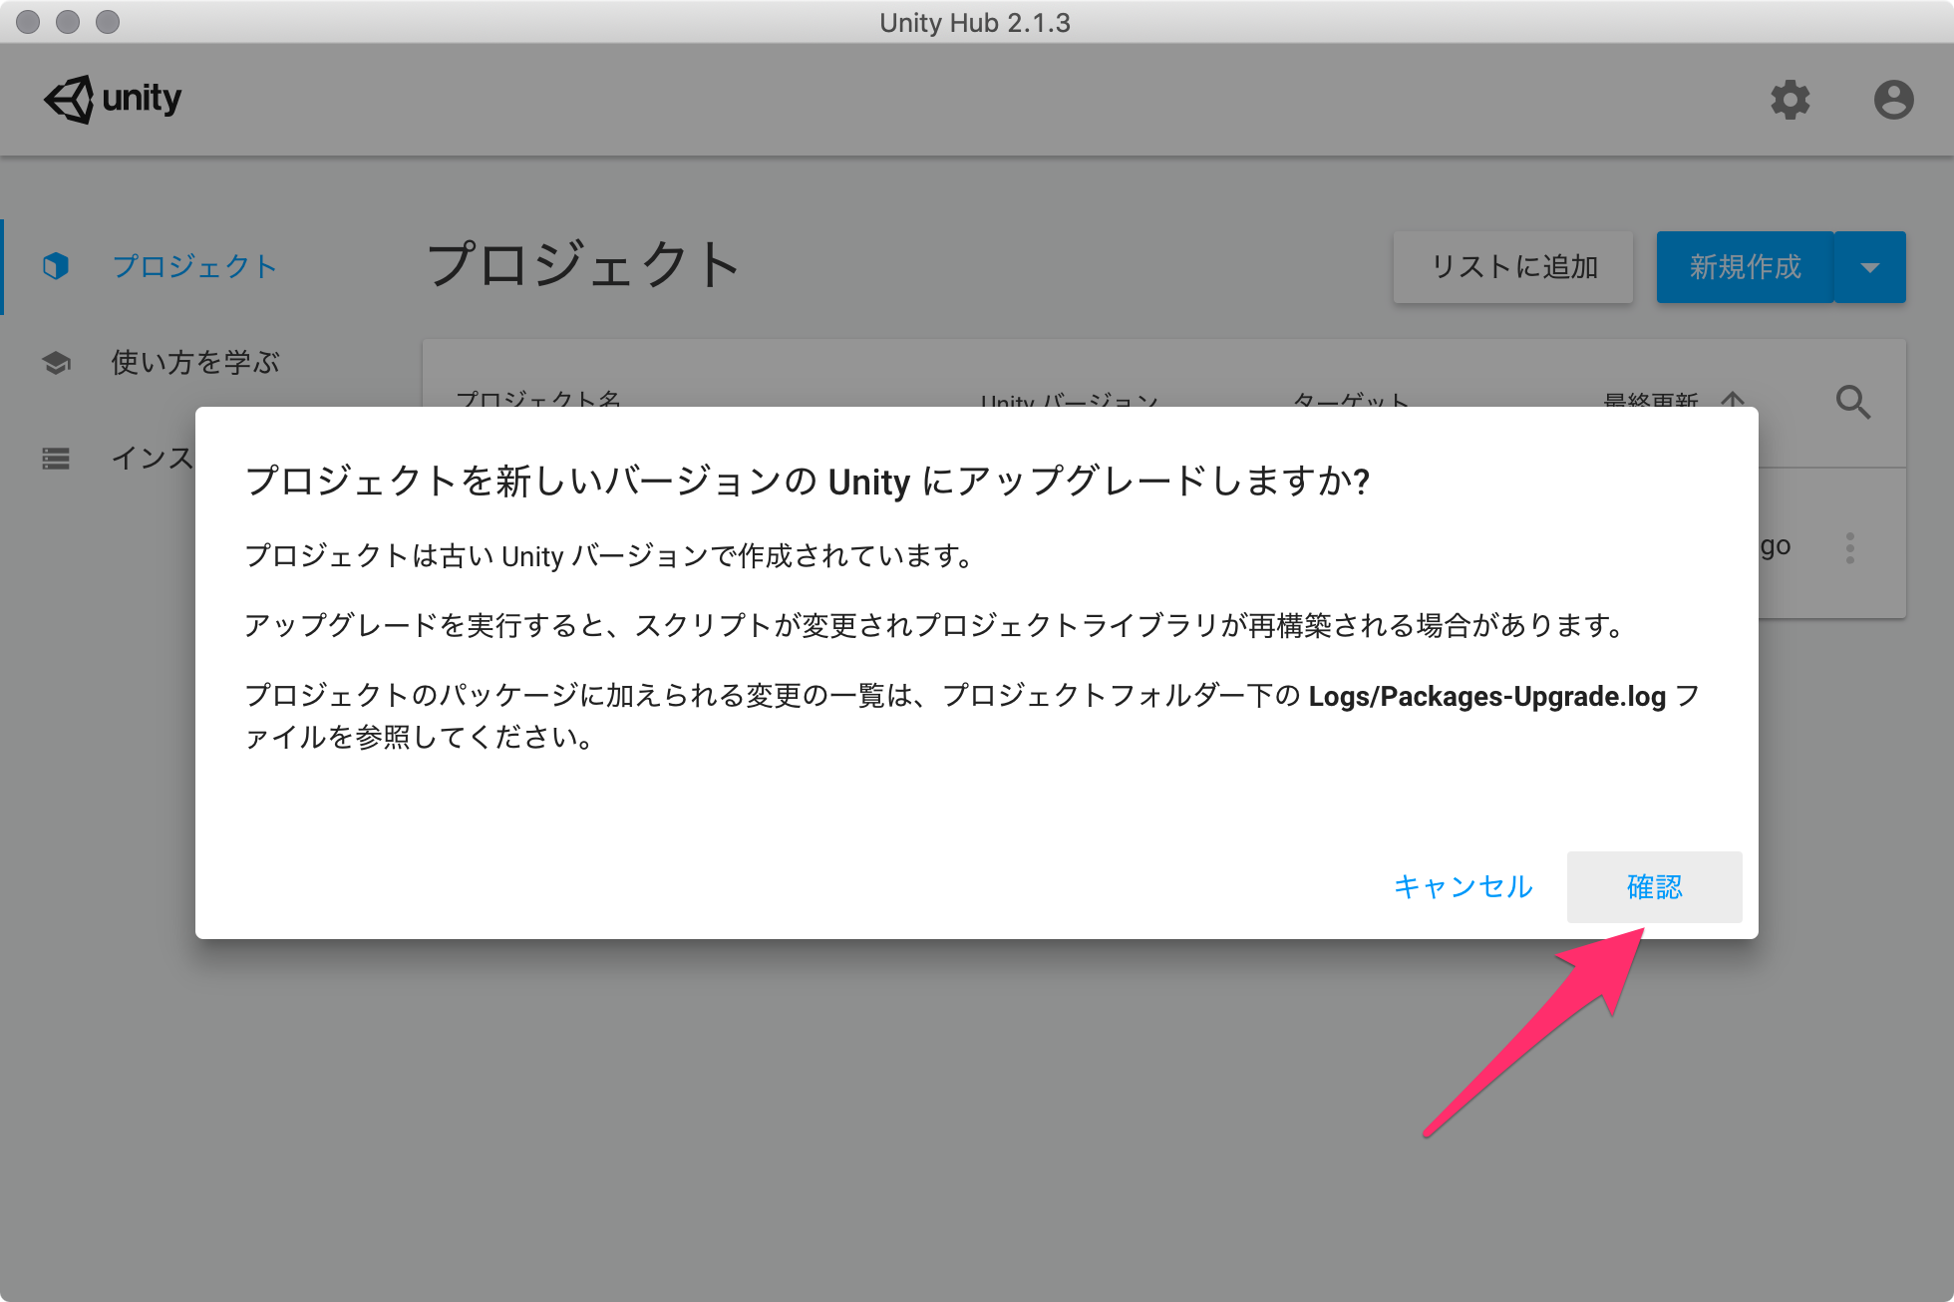
Task: Click the キャンセル cancel link
Action: 1463,886
